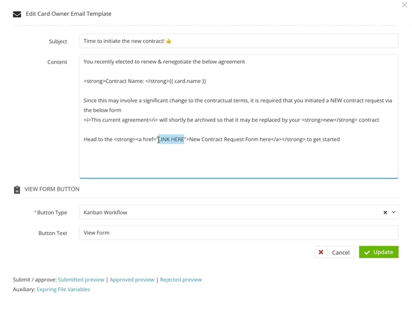Select the highlighted LINK HERE placeholder text
This screenshot has height=309, width=412.
(172, 139)
